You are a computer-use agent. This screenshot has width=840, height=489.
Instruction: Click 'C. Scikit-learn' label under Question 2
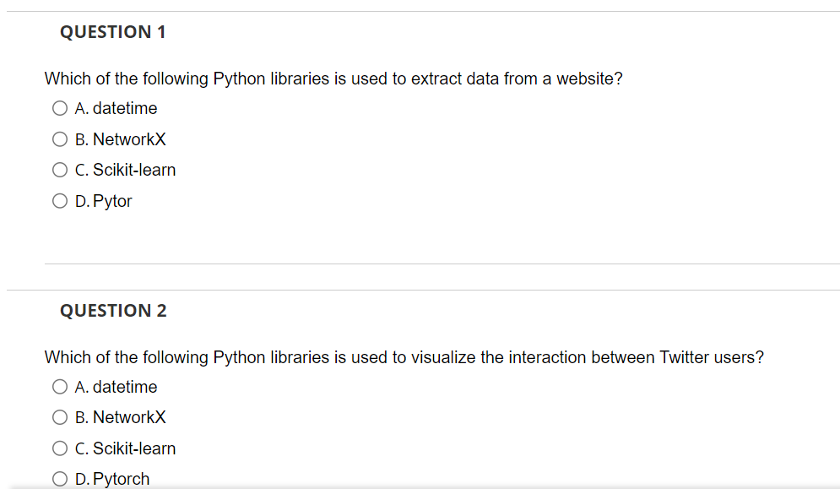pyautogui.click(x=126, y=448)
